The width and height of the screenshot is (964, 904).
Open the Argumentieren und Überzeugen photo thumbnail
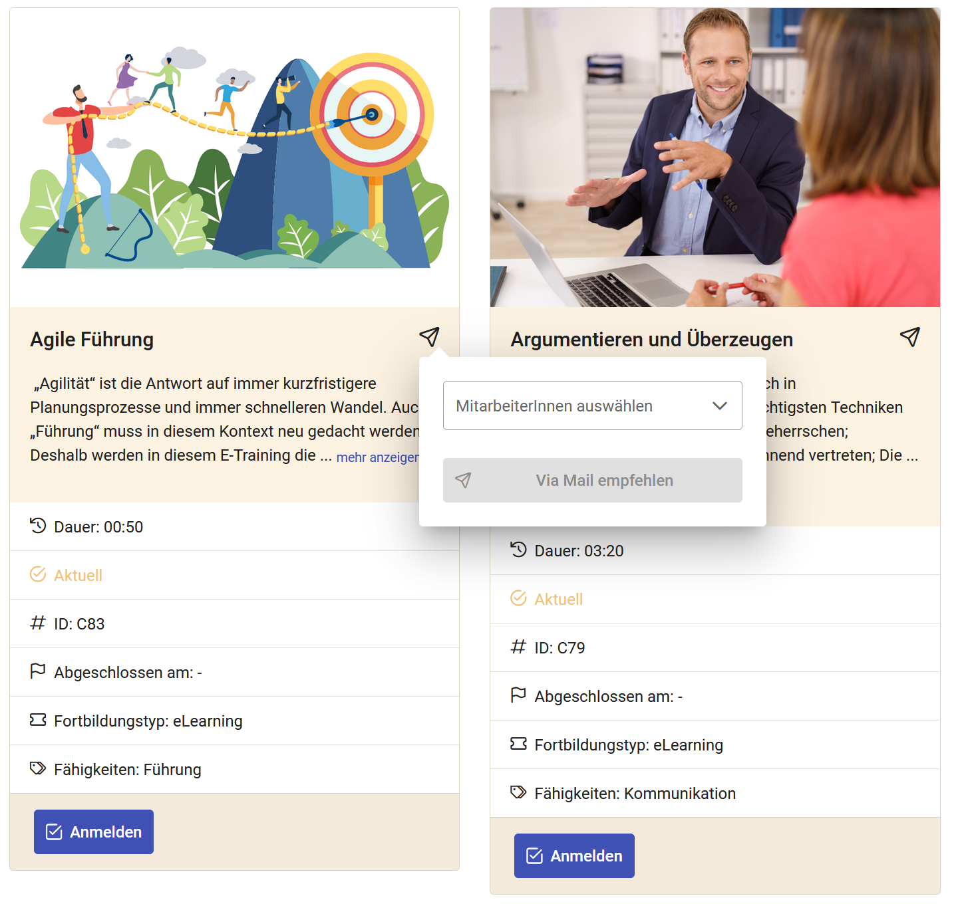[715, 158]
